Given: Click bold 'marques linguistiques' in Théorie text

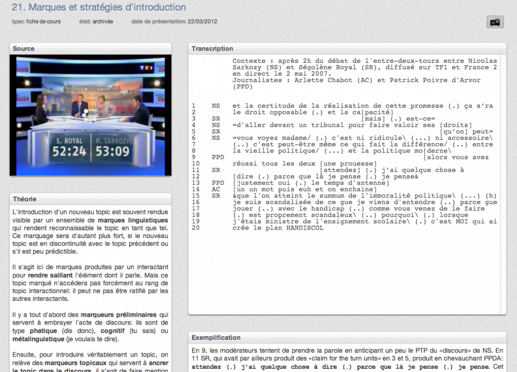Looking at the screenshot, I should pos(133,219).
